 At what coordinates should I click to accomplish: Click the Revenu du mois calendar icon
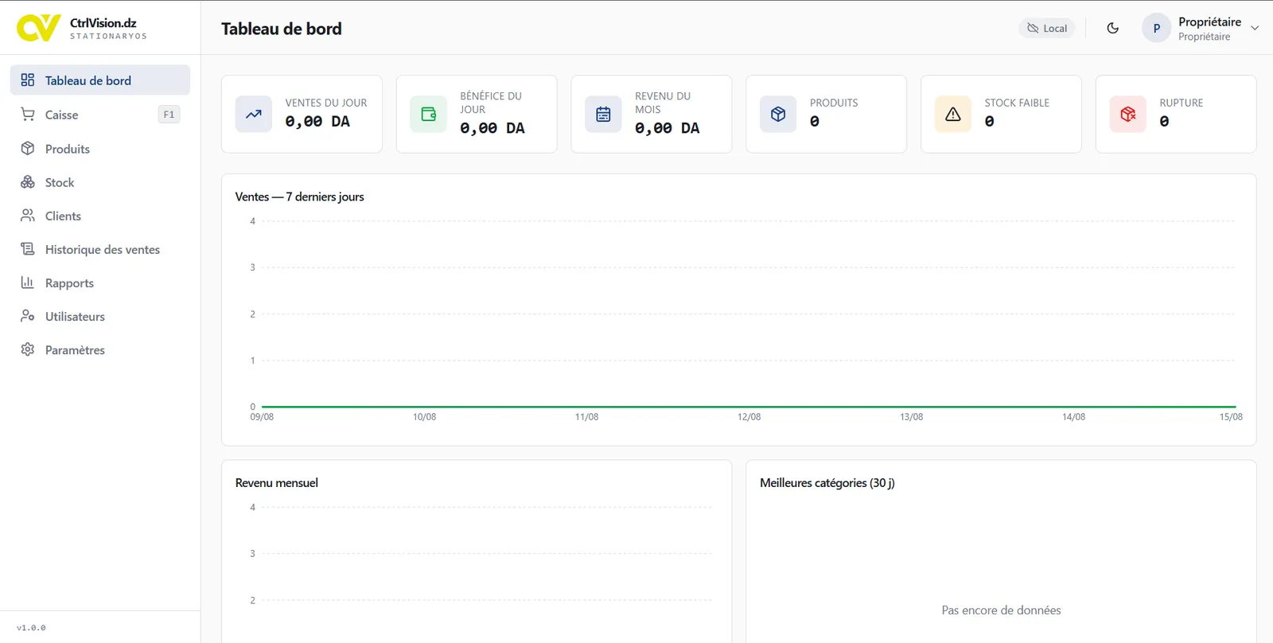[604, 114]
